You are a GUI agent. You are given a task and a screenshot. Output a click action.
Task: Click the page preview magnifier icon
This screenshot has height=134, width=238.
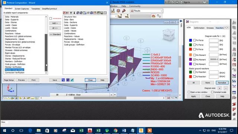point(84,13)
